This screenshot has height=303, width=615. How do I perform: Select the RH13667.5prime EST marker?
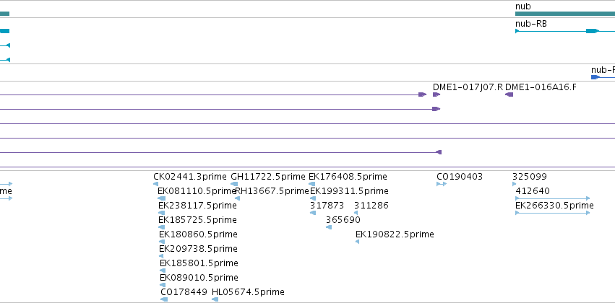click(x=237, y=198)
